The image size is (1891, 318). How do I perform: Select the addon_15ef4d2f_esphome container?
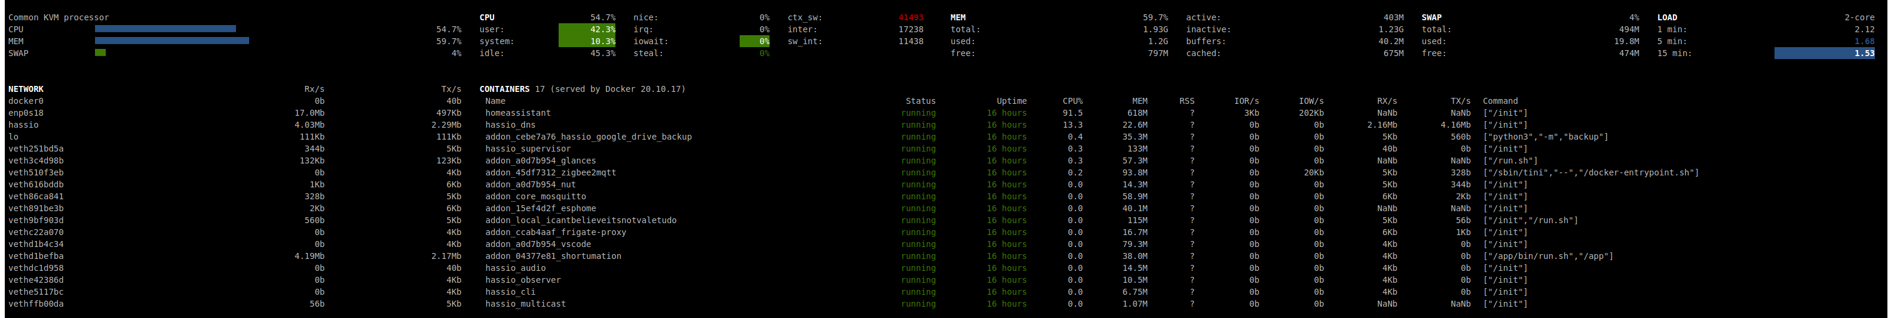[540, 209]
